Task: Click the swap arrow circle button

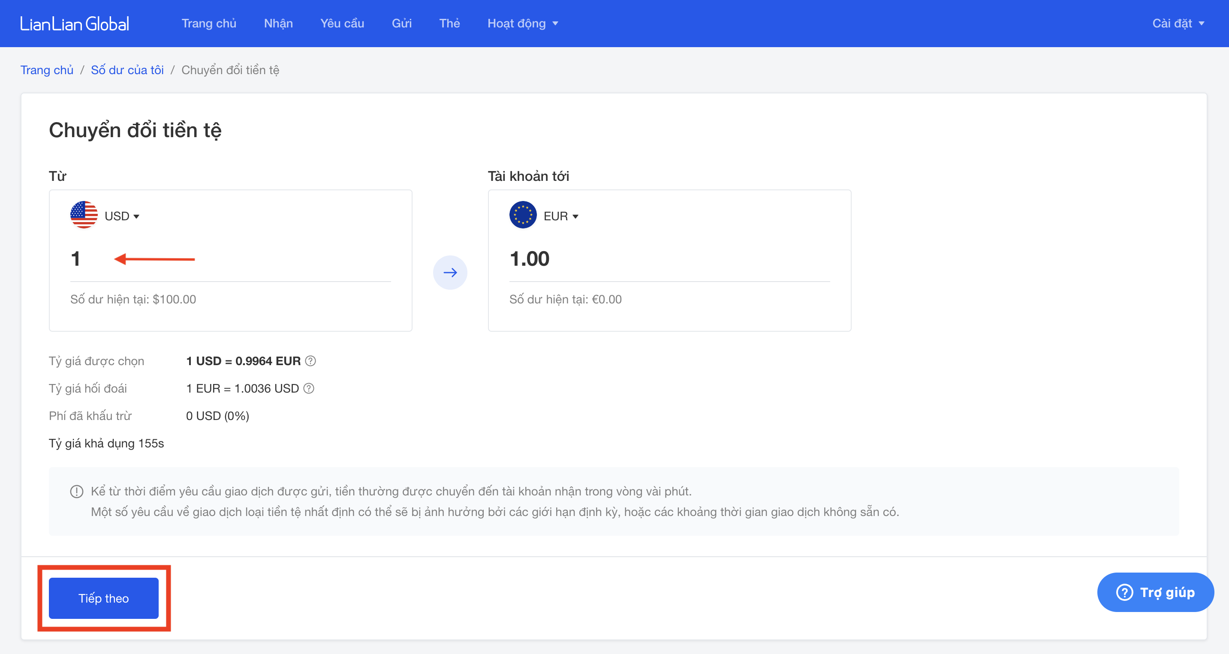Action: point(450,273)
